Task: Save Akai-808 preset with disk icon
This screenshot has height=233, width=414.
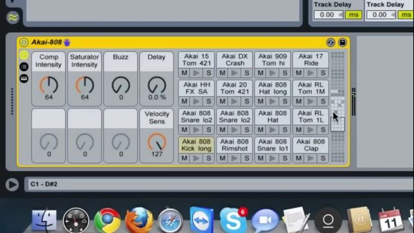Action: pos(342,43)
